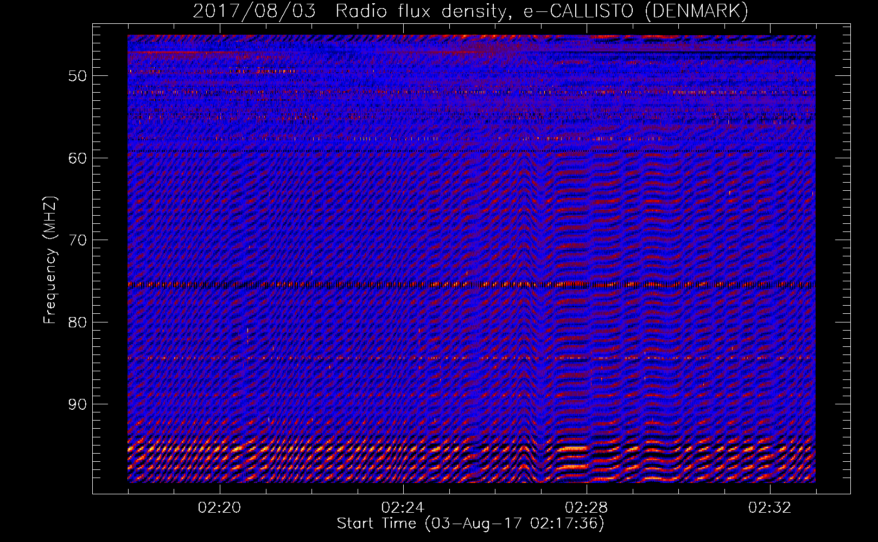
Task: Click the 'Frequency (MHZ)' axis label
Action: point(50,260)
